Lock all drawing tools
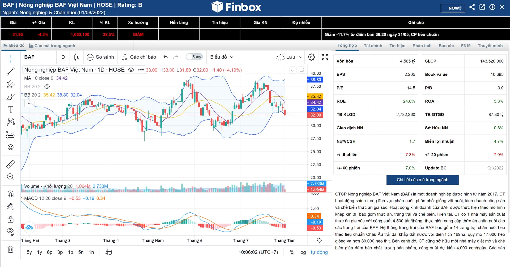Screen dimensions: 510x267 click(11, 220)
